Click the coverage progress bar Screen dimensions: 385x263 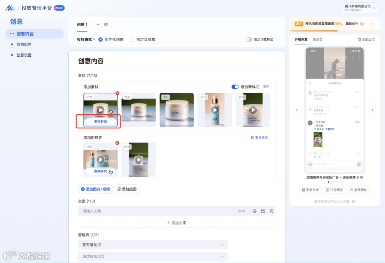tap(335, 31)
